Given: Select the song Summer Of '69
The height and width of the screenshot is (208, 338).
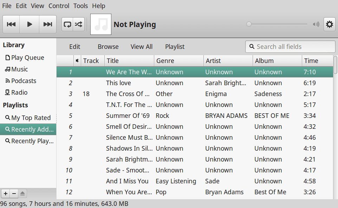Looking at the screenshot, I should pyautogui.click(x=195, y=115).
